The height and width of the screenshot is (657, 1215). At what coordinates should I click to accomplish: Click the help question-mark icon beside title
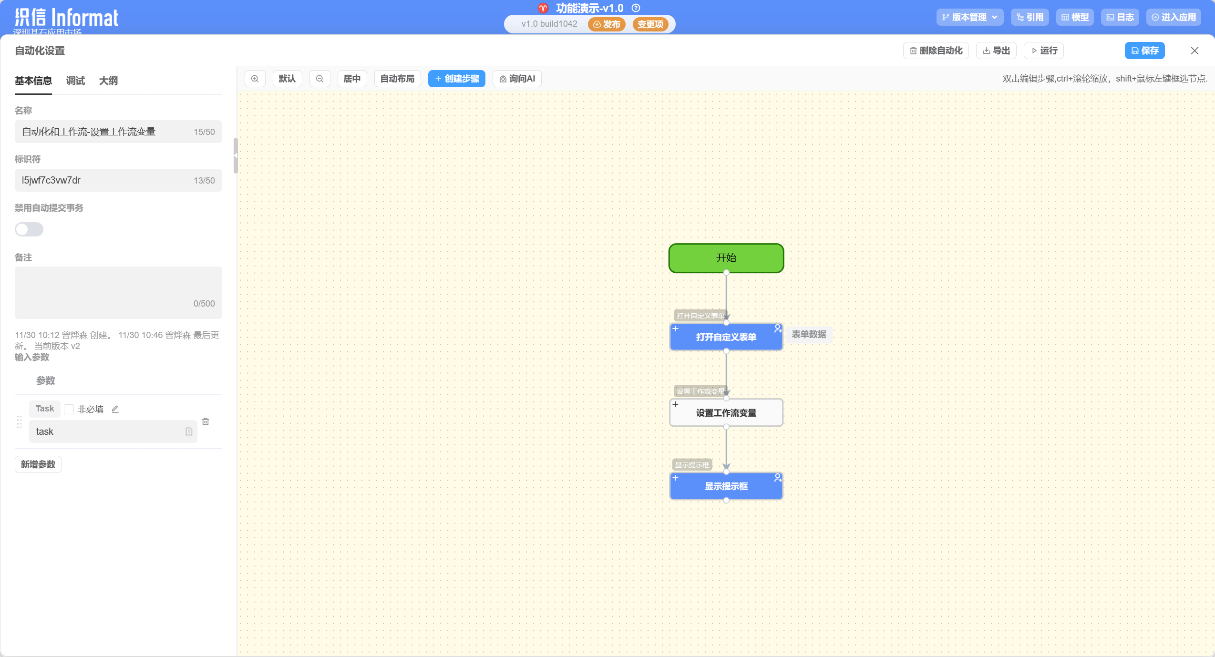(x=636, y=8)
